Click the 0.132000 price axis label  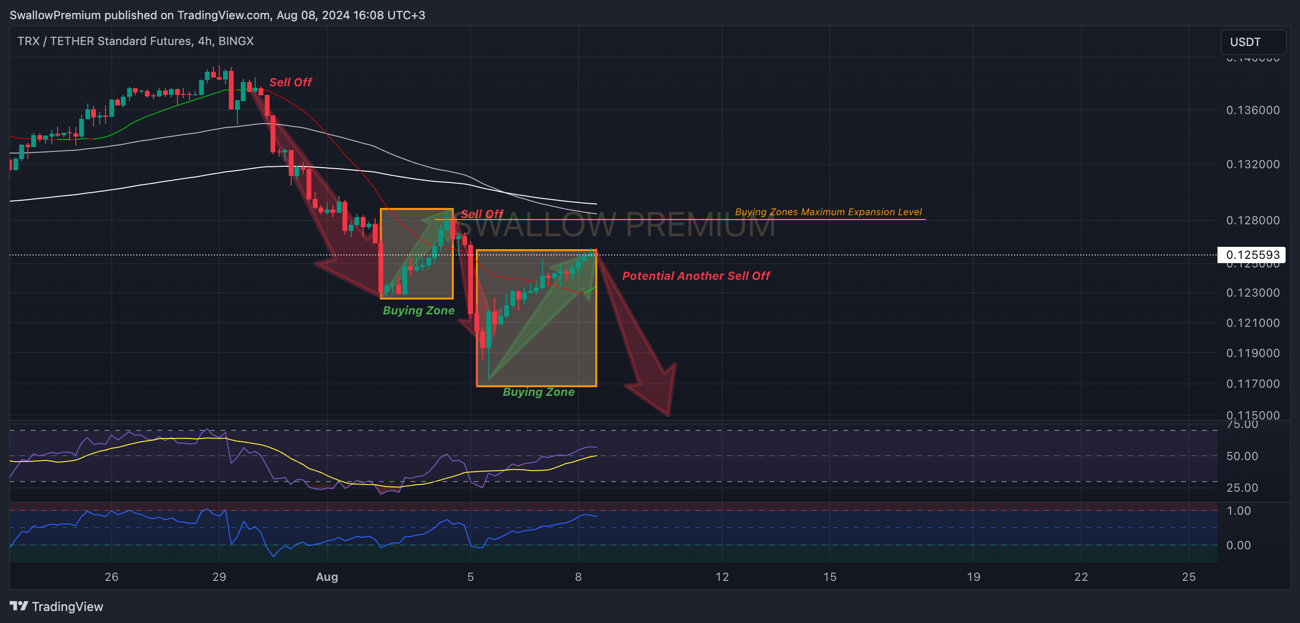[1253, 164]
